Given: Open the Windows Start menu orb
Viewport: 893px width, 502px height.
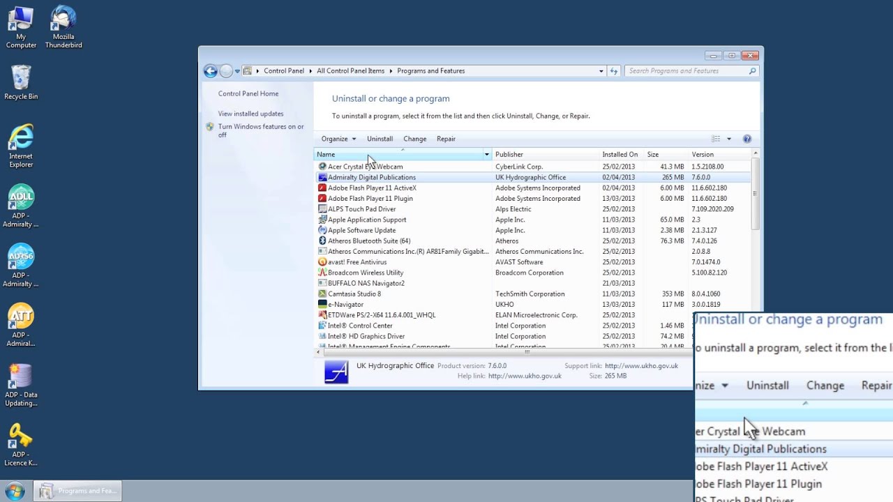Looking at the screenshot, I should (x=15, y=491).
